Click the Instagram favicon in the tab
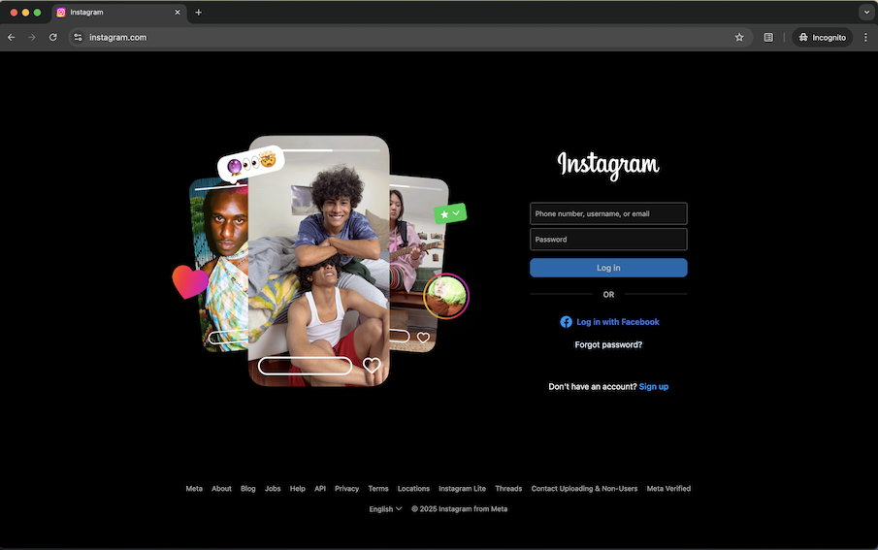 [61, 13]
